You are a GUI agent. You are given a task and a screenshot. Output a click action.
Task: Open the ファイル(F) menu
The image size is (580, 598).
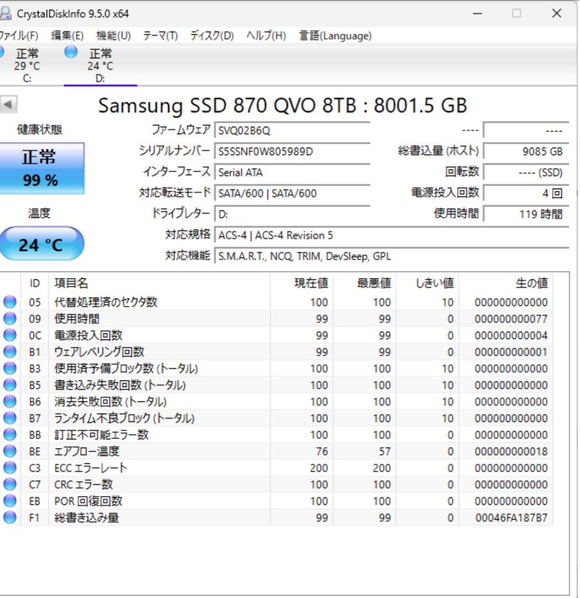(17, 35)
